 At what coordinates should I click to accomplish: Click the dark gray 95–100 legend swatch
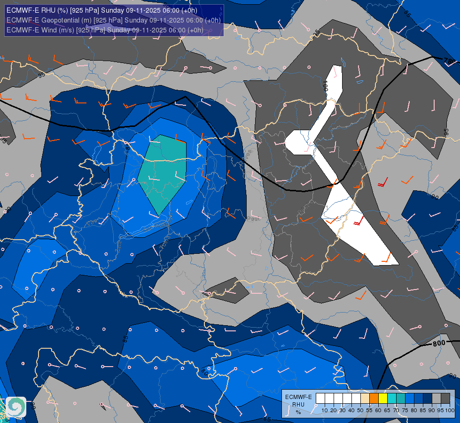pos(445,399)
